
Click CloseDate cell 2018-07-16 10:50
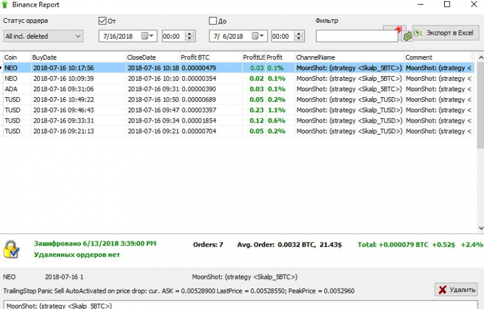(x=153, y=100)
